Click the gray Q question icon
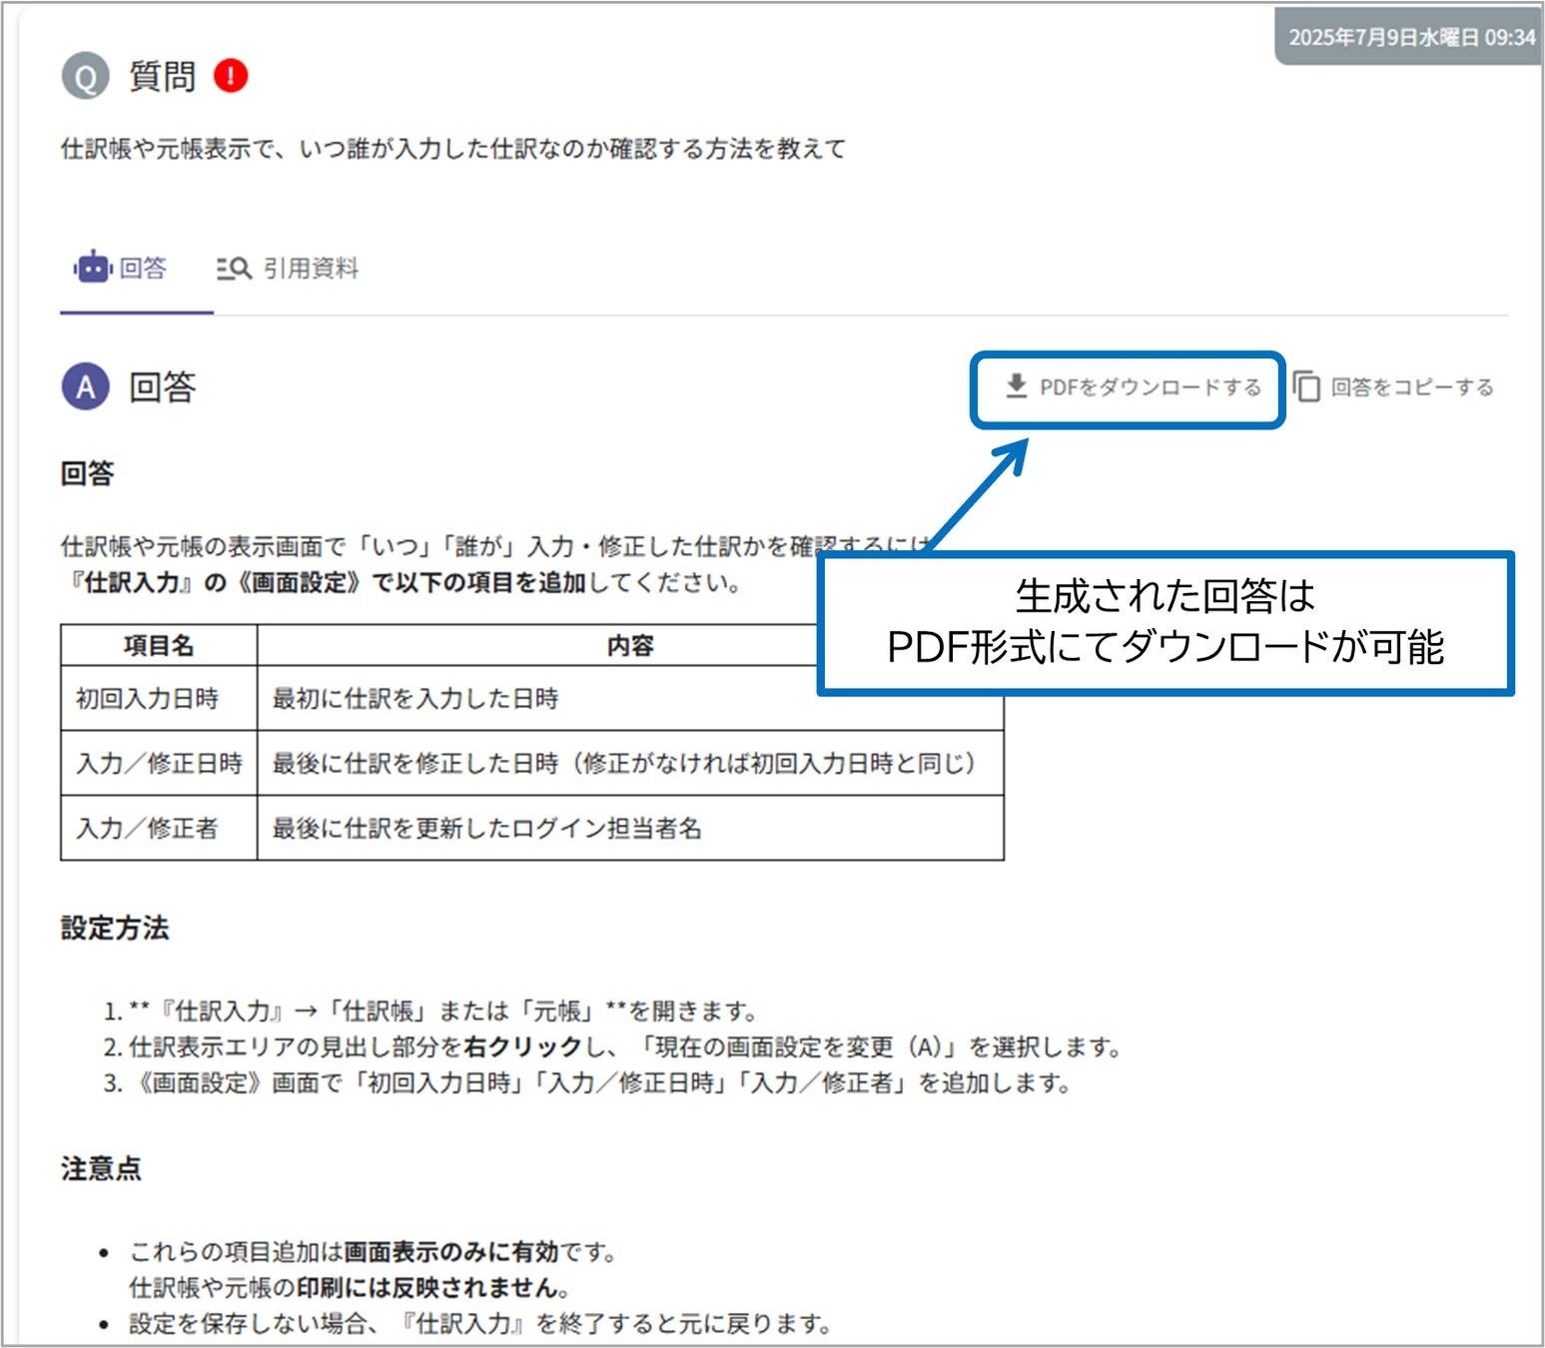 click(86, 77)
